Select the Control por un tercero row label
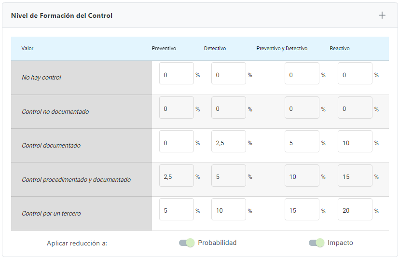 point(51,213)
